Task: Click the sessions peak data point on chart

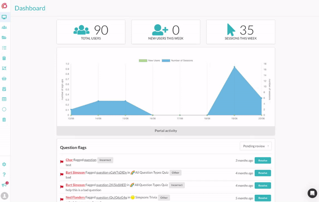Action: pos(234,67)
